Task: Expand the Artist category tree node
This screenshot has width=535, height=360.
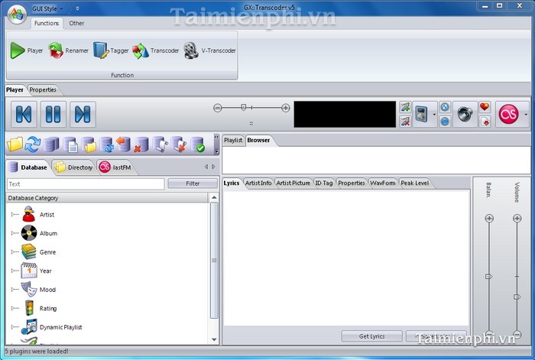Action: [x=13, y=215]
